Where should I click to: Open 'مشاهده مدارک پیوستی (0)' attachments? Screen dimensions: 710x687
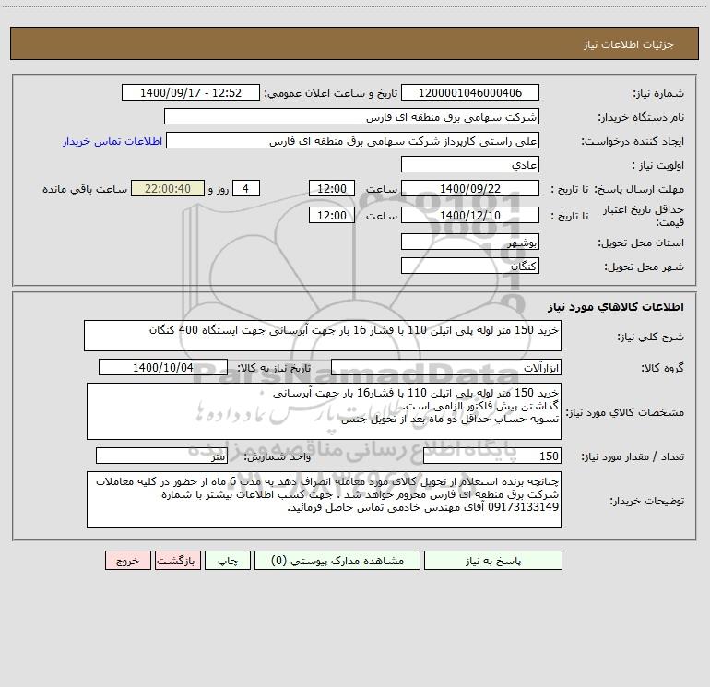click(x=337, y=560)
